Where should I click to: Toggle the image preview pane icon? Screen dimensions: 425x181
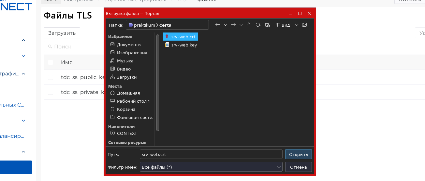pyautogui.click(x=304, y=25)
